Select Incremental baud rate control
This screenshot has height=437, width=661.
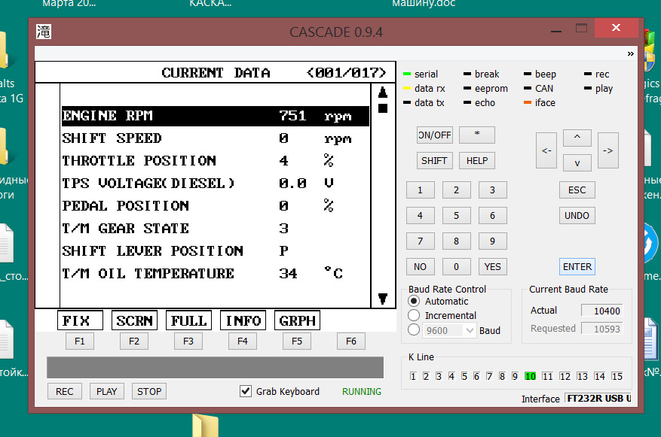tap(414, 315)
